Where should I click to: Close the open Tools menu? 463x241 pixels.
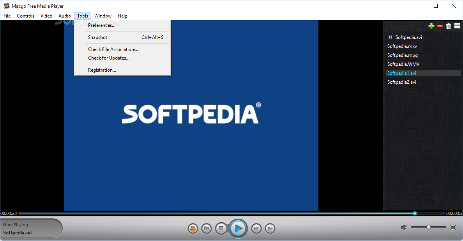coord(83,16)
